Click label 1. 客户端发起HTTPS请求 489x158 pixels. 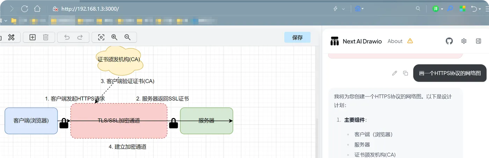click(x=75, y=98)
